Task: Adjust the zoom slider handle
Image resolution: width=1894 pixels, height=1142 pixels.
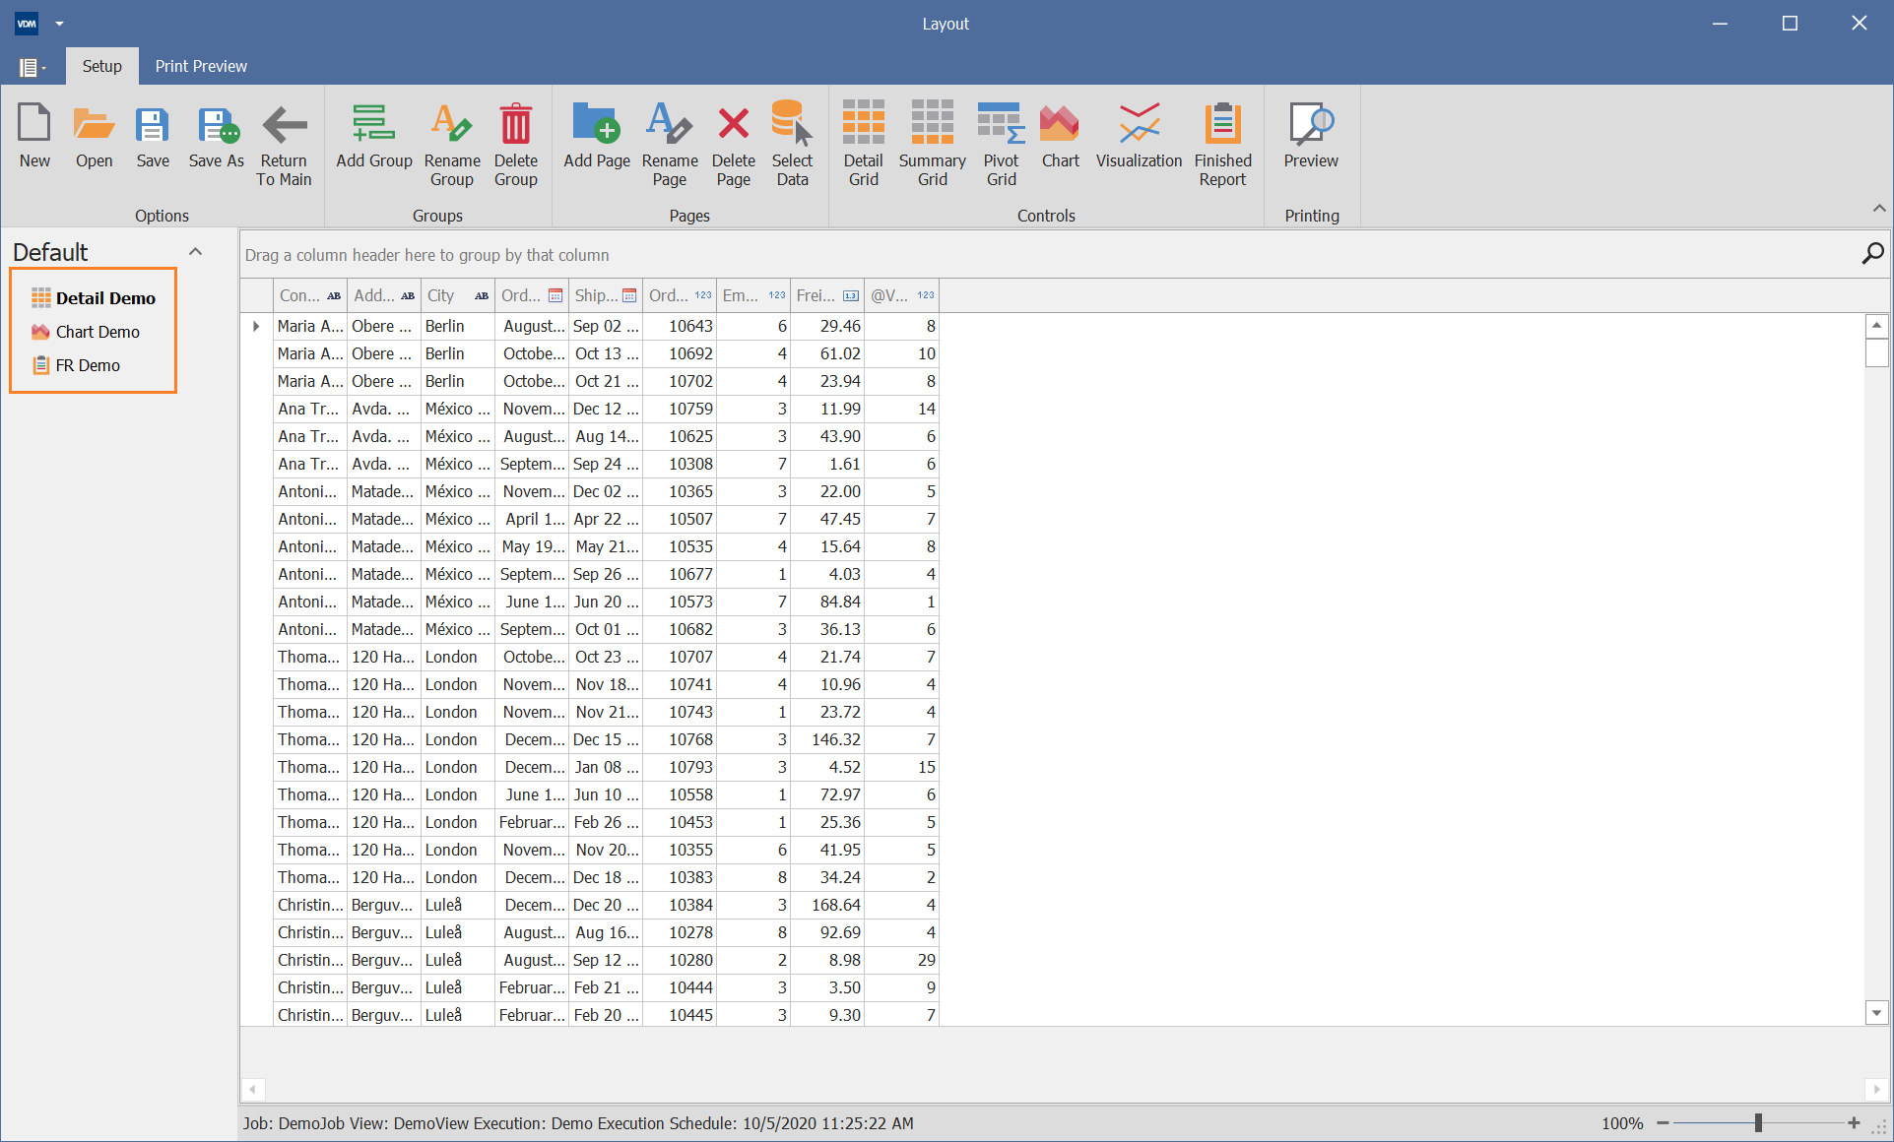Action: [1758, 1122]
